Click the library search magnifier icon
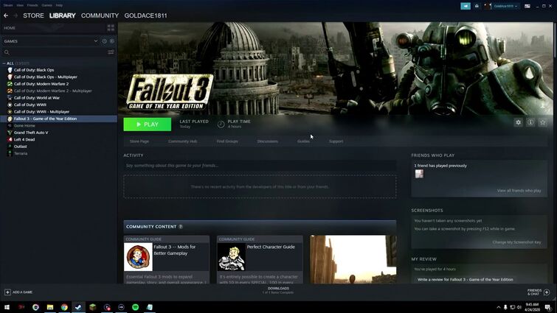Viewport: 557px width, 313px height. coord(7,52)
